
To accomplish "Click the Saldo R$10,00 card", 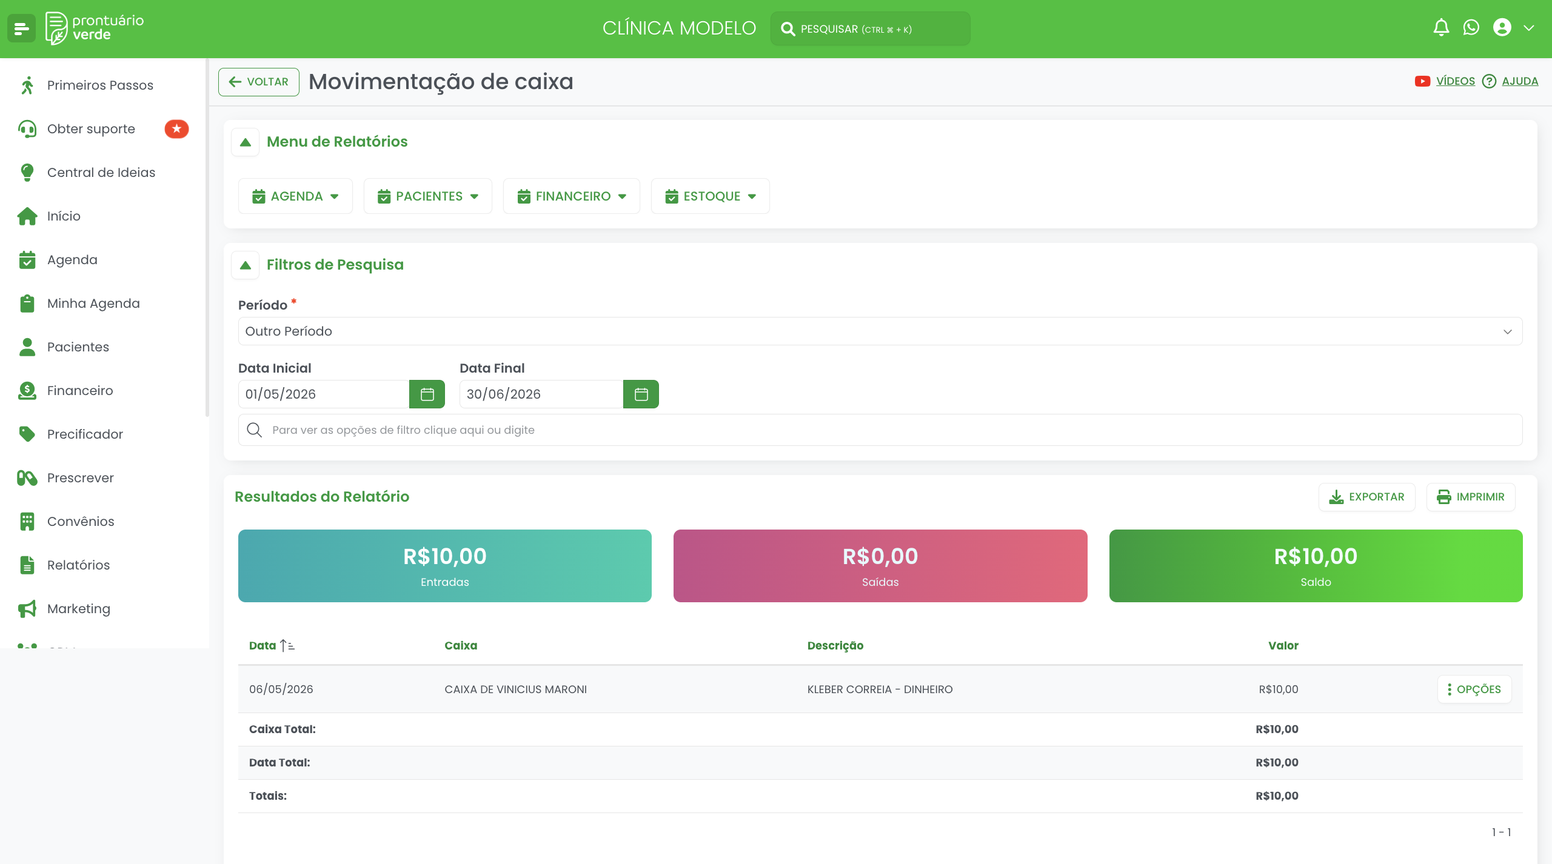I will click(x=1316, y=566).
